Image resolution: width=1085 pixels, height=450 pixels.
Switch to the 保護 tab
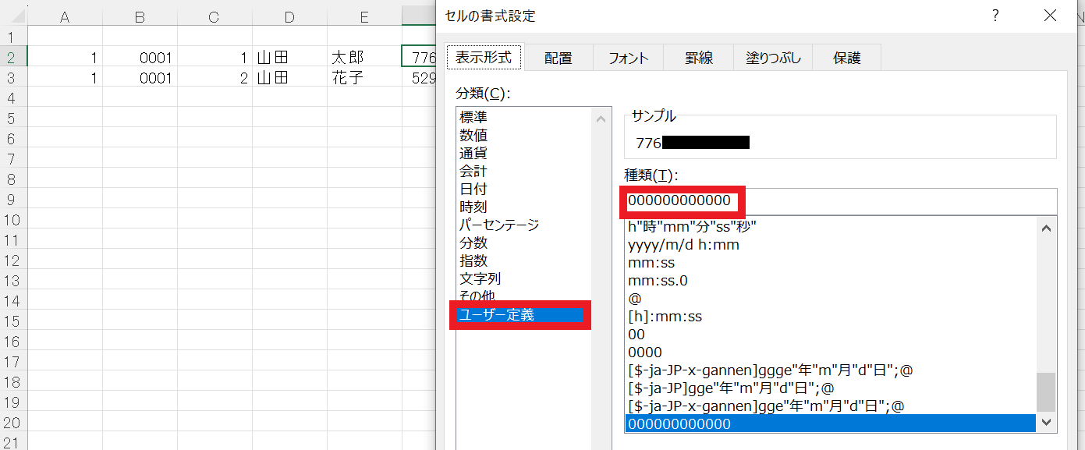(846, 58)
